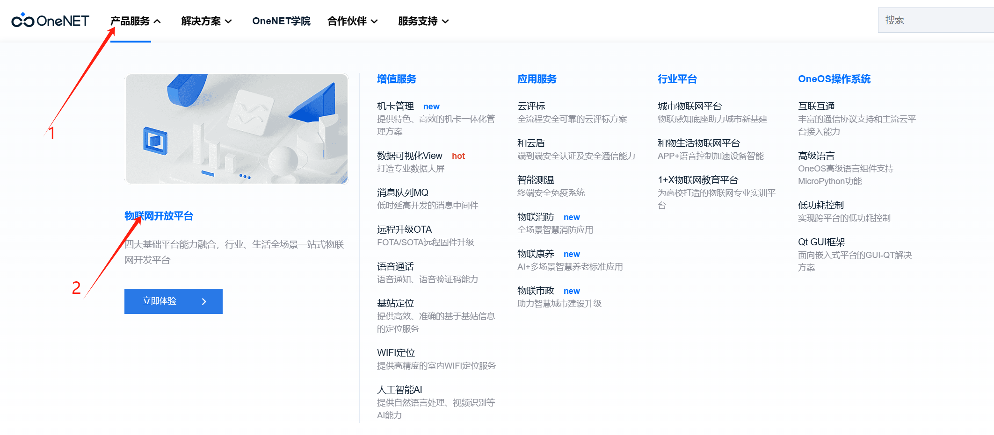The height and width of the screenshot is (435, 994).
Task: Open 云评标 application service
Action: pyautogui.click(x=531, y=107)
